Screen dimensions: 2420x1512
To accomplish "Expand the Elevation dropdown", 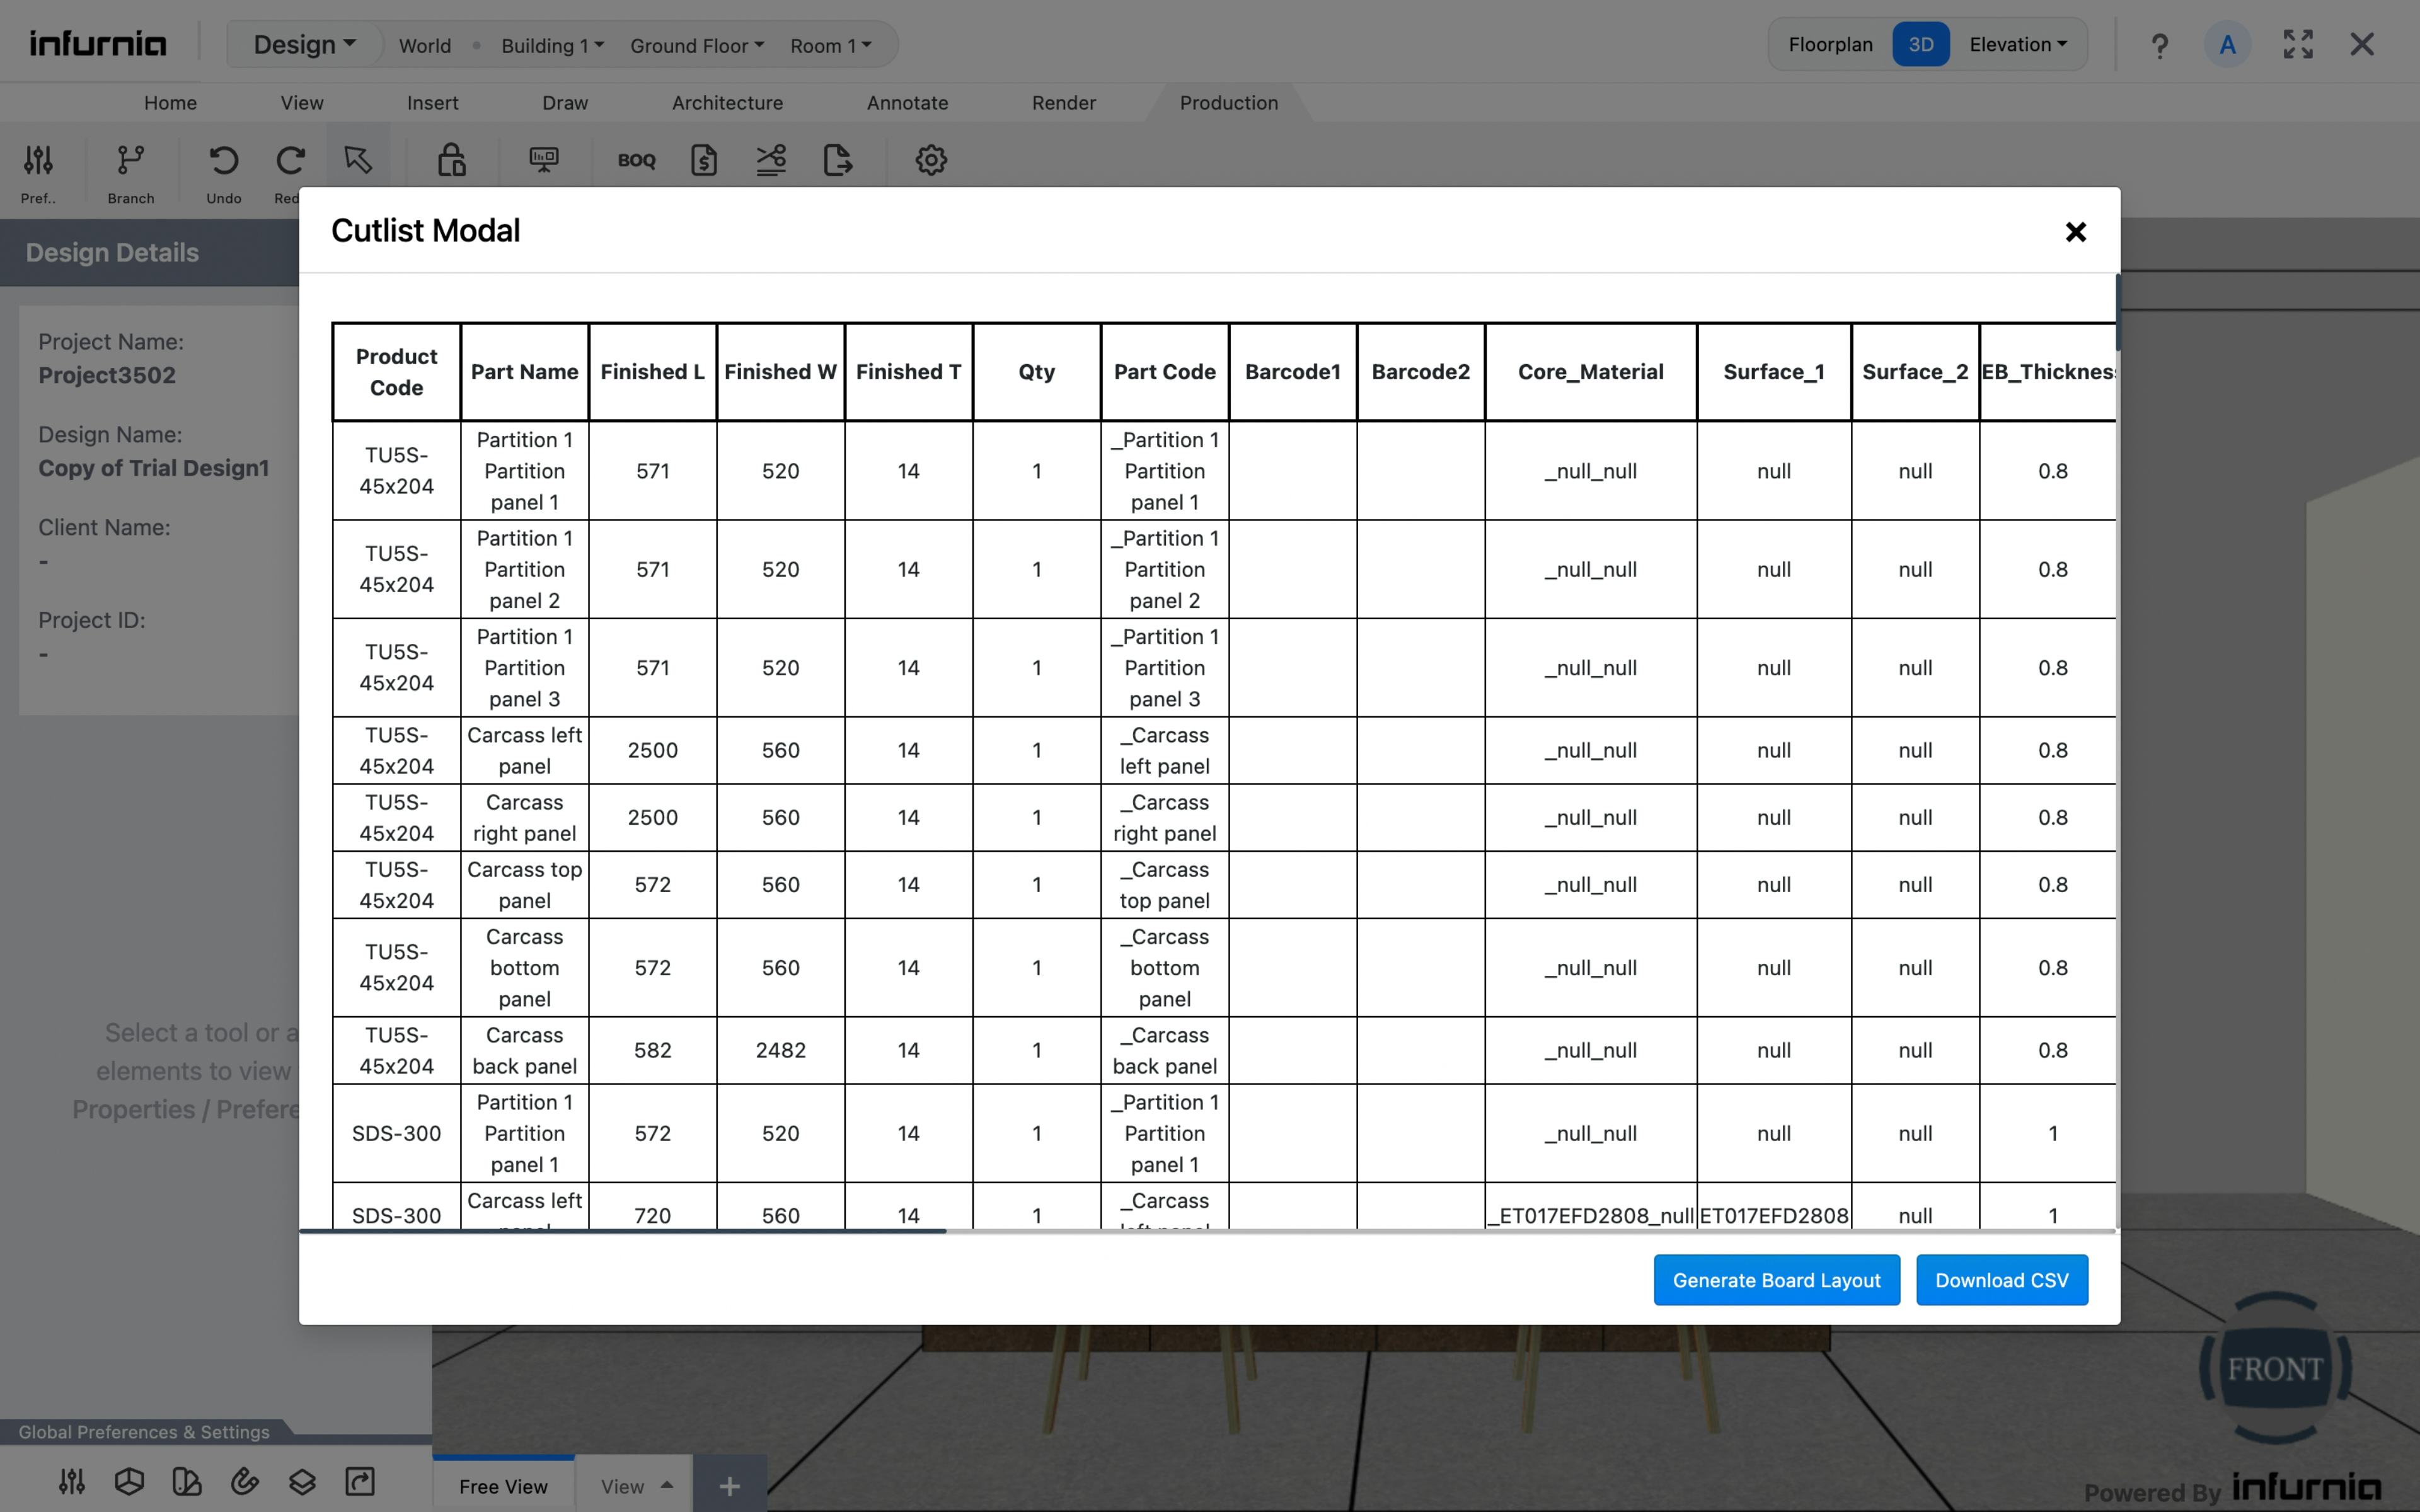I will (2017, 45).
